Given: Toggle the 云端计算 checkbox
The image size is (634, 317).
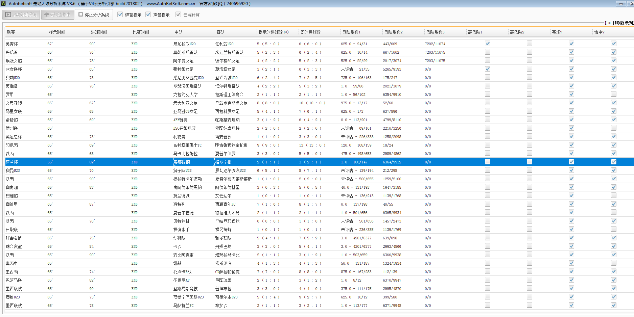Looking at the screenshot, I should (x=178, y=15).
